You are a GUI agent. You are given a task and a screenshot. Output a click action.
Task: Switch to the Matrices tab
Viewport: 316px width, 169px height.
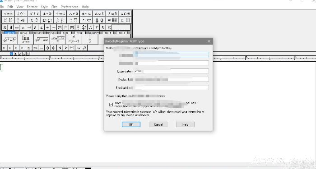pos(51,32)
